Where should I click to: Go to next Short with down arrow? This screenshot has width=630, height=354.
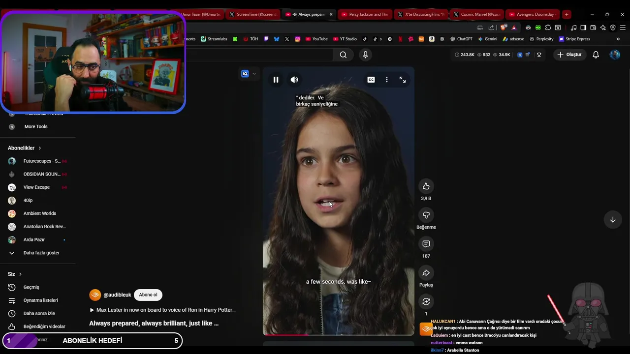[x=613, y=220]
